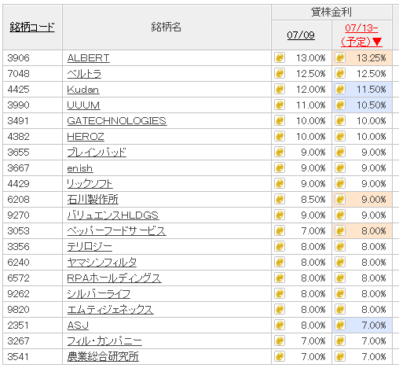
Task: Open UUUM stock link
Action: pyautogui.click(x=83, y=105)
